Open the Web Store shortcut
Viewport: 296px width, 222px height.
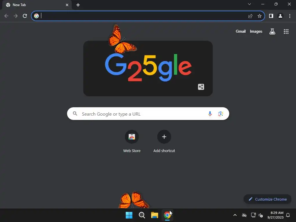(132, 141)
